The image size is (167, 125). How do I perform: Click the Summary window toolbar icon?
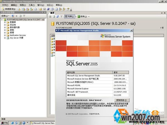pos(57,9)
